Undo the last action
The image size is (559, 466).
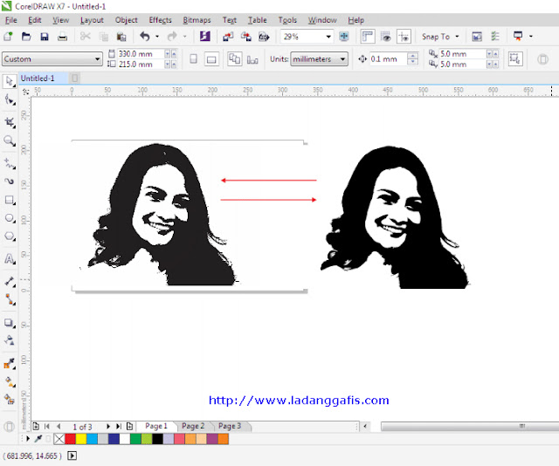(x=145, y=37)
